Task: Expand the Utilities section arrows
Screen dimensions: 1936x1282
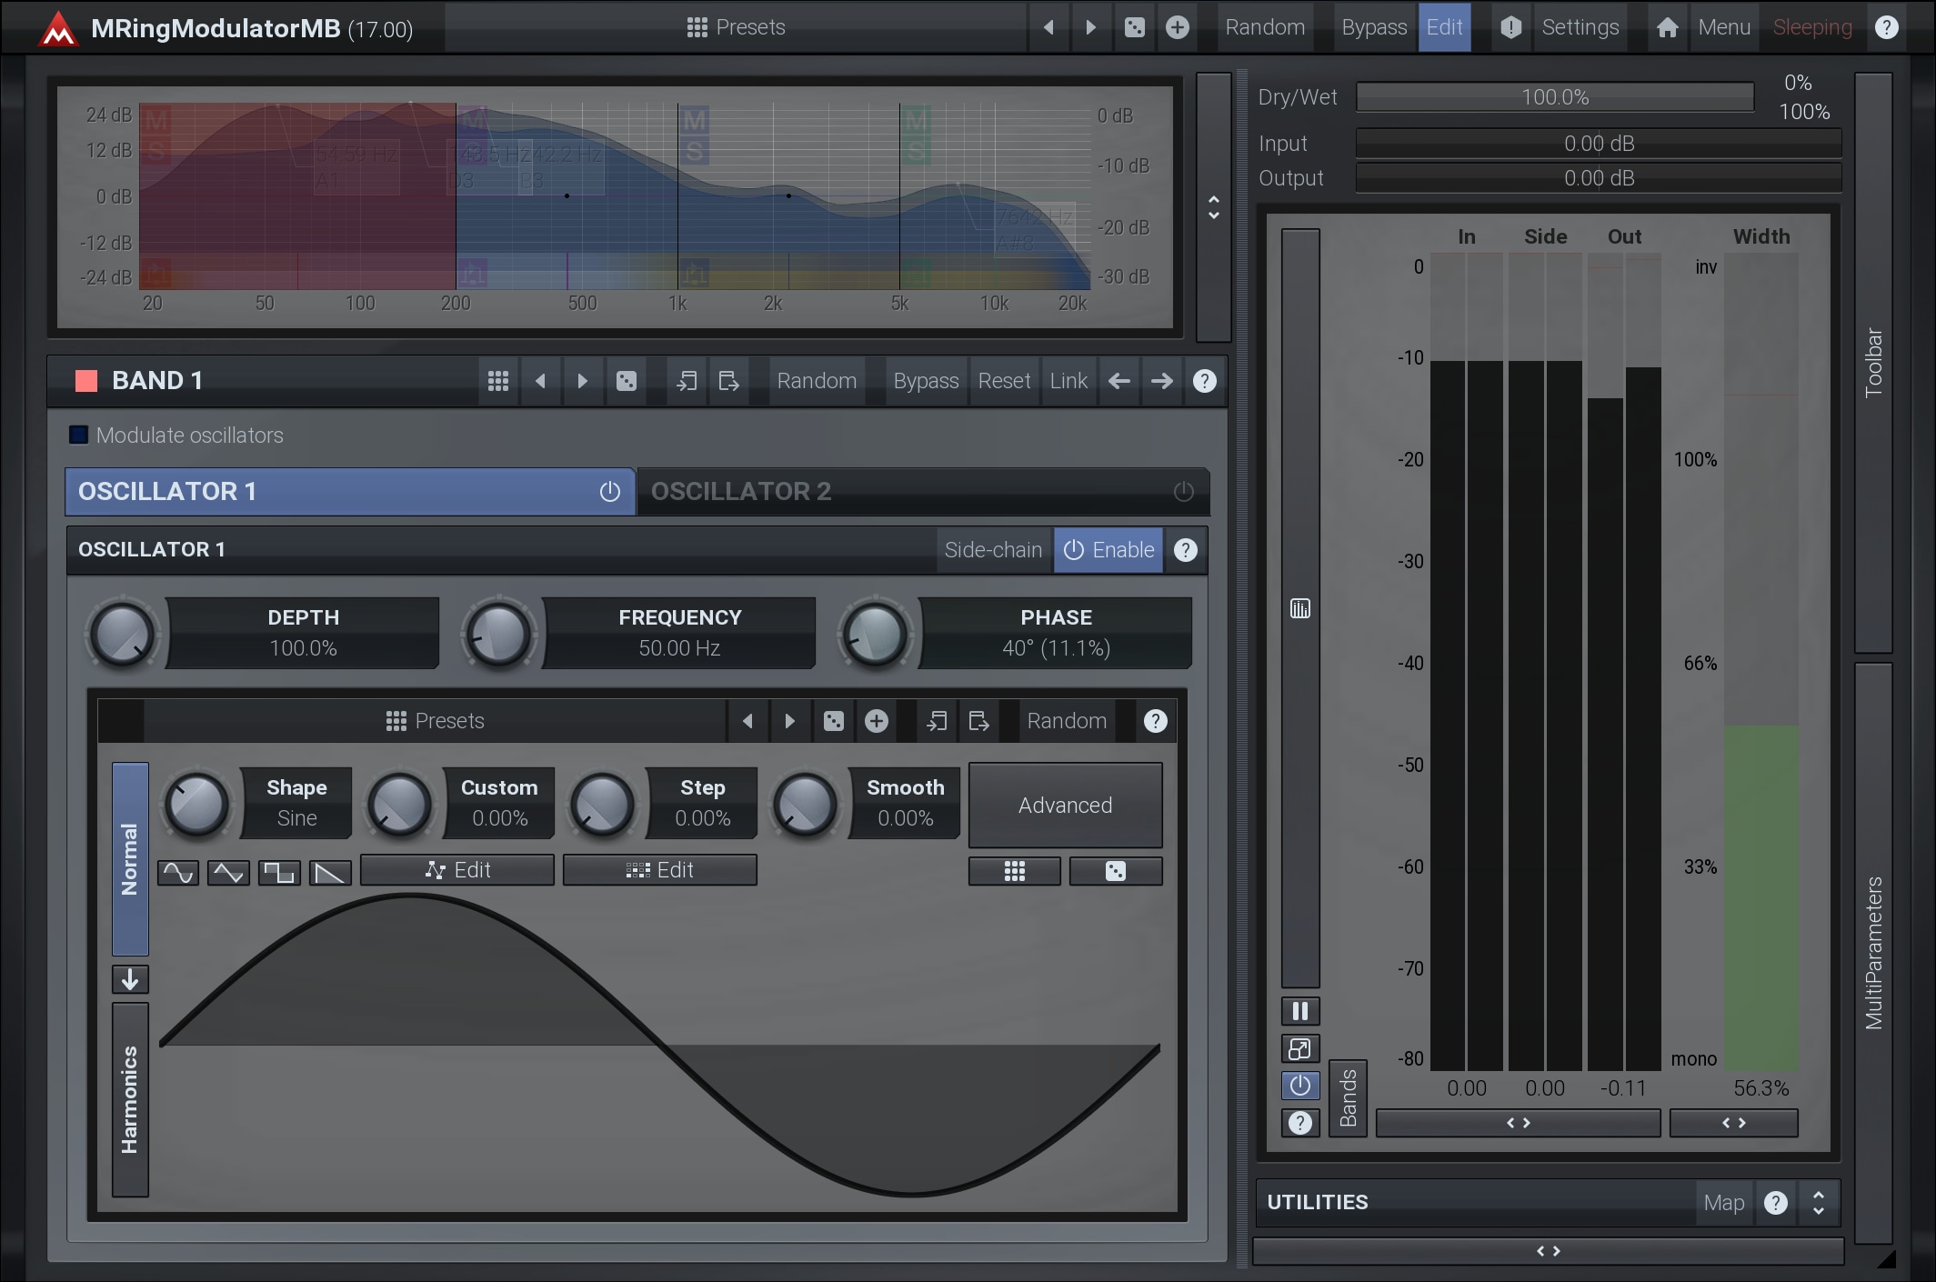Action: coord(1818,1202)
